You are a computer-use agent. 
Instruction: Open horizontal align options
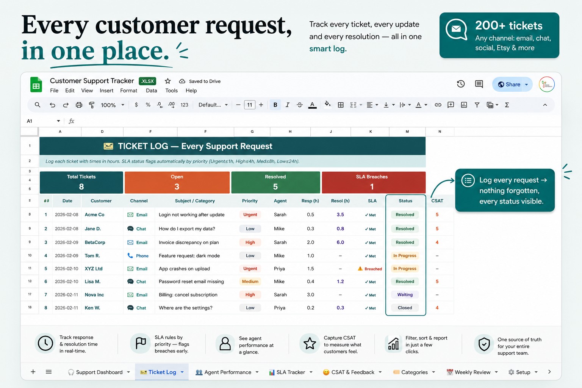372,105
